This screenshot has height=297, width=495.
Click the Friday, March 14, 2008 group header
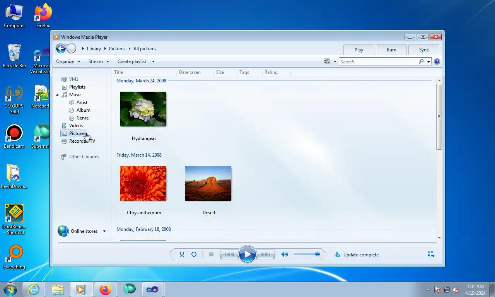point(139,155)
